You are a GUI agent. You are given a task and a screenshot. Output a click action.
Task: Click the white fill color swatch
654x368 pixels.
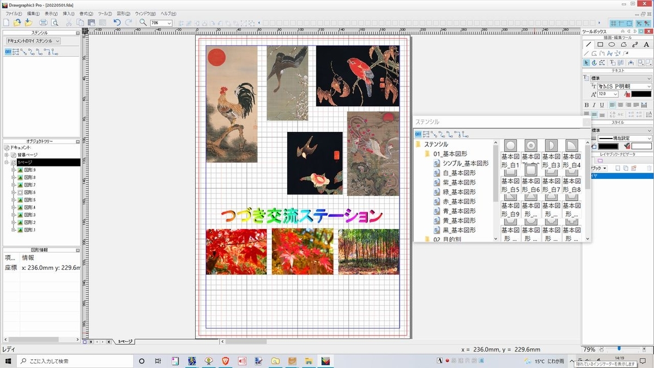tap(641, 146)
